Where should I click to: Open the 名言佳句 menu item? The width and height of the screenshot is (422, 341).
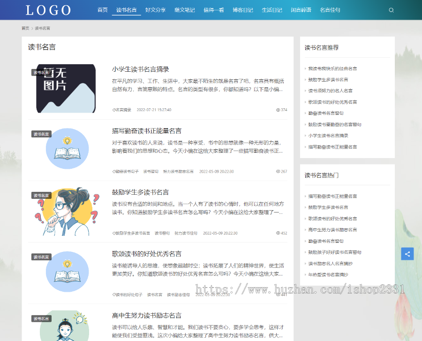[330, 10]
